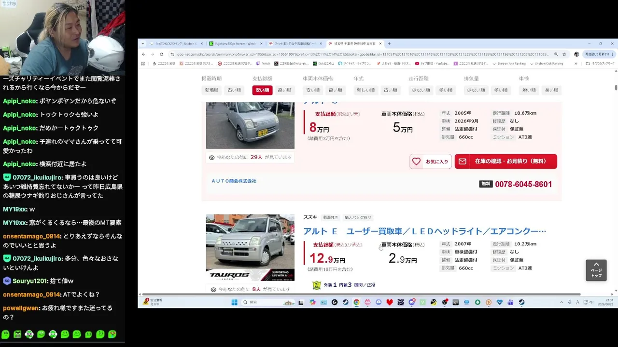Screen dimensions: 618x347
Task: Expand the system tray hidden icons chevron
Action: coord(562,302)
